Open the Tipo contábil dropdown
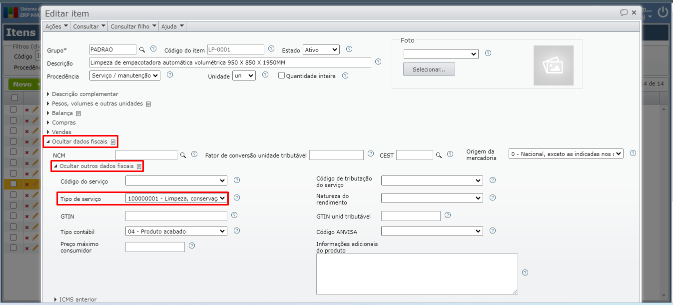Screen dimensions: 673x305 tap(176, 231)
